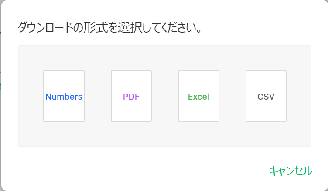This screenshot has height=191, width=328.
Task: Open the CSV page-shaped icon
Action: coord(266,96)
